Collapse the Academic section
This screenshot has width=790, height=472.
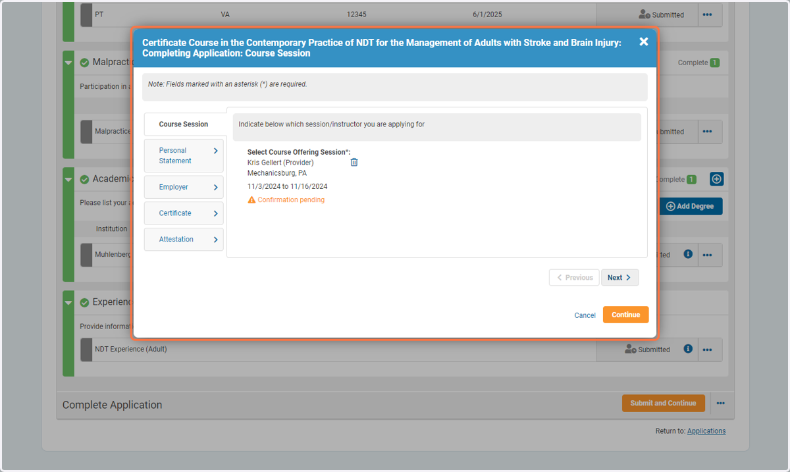(x=68, y=180)
